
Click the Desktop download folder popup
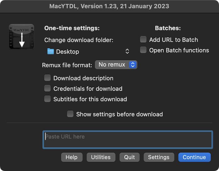pyautogui.click(x=88, y=51)
